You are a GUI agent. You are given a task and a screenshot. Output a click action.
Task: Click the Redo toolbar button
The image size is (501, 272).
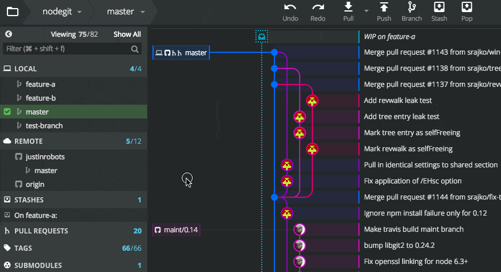point(318,12)
